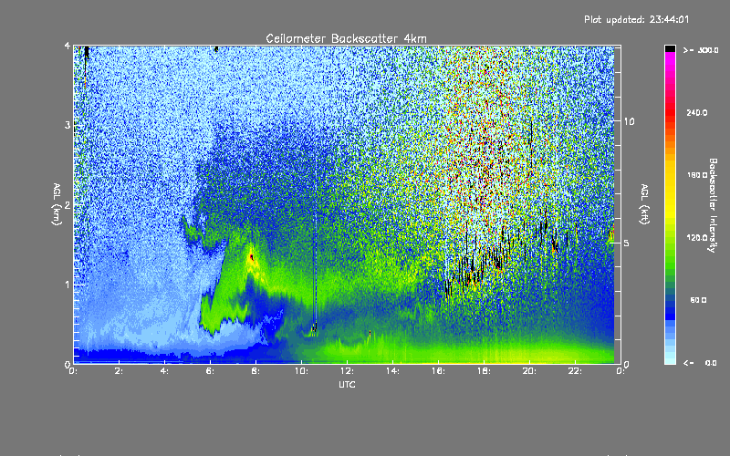Click the '18:' UTC tick label
This screenshot has height=456, width=730.
pyautogui.click(x=485, y=371)
